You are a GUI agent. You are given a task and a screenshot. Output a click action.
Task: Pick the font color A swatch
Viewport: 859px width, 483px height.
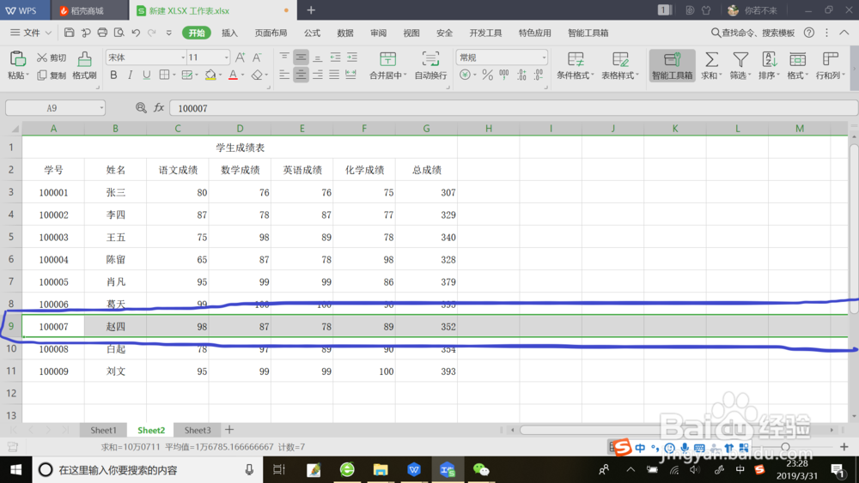tap(233, 75)
